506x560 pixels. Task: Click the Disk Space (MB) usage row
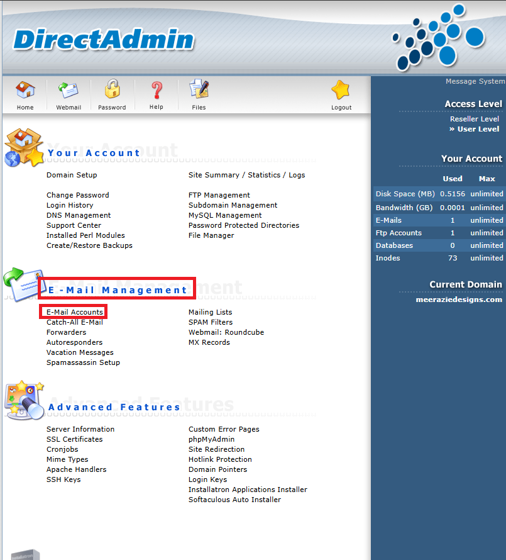coord(439,194)
